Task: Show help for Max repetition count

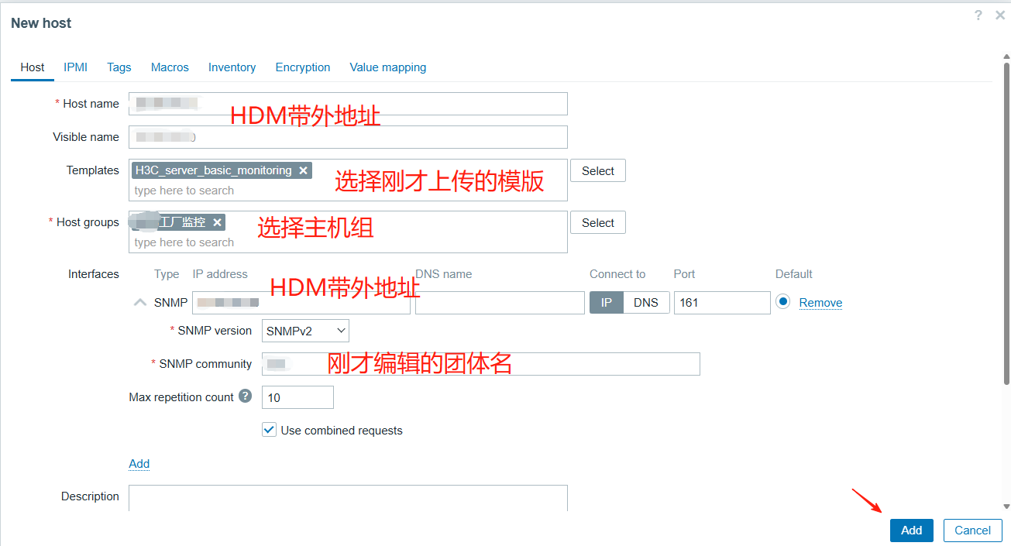Action: coord(246,397)
